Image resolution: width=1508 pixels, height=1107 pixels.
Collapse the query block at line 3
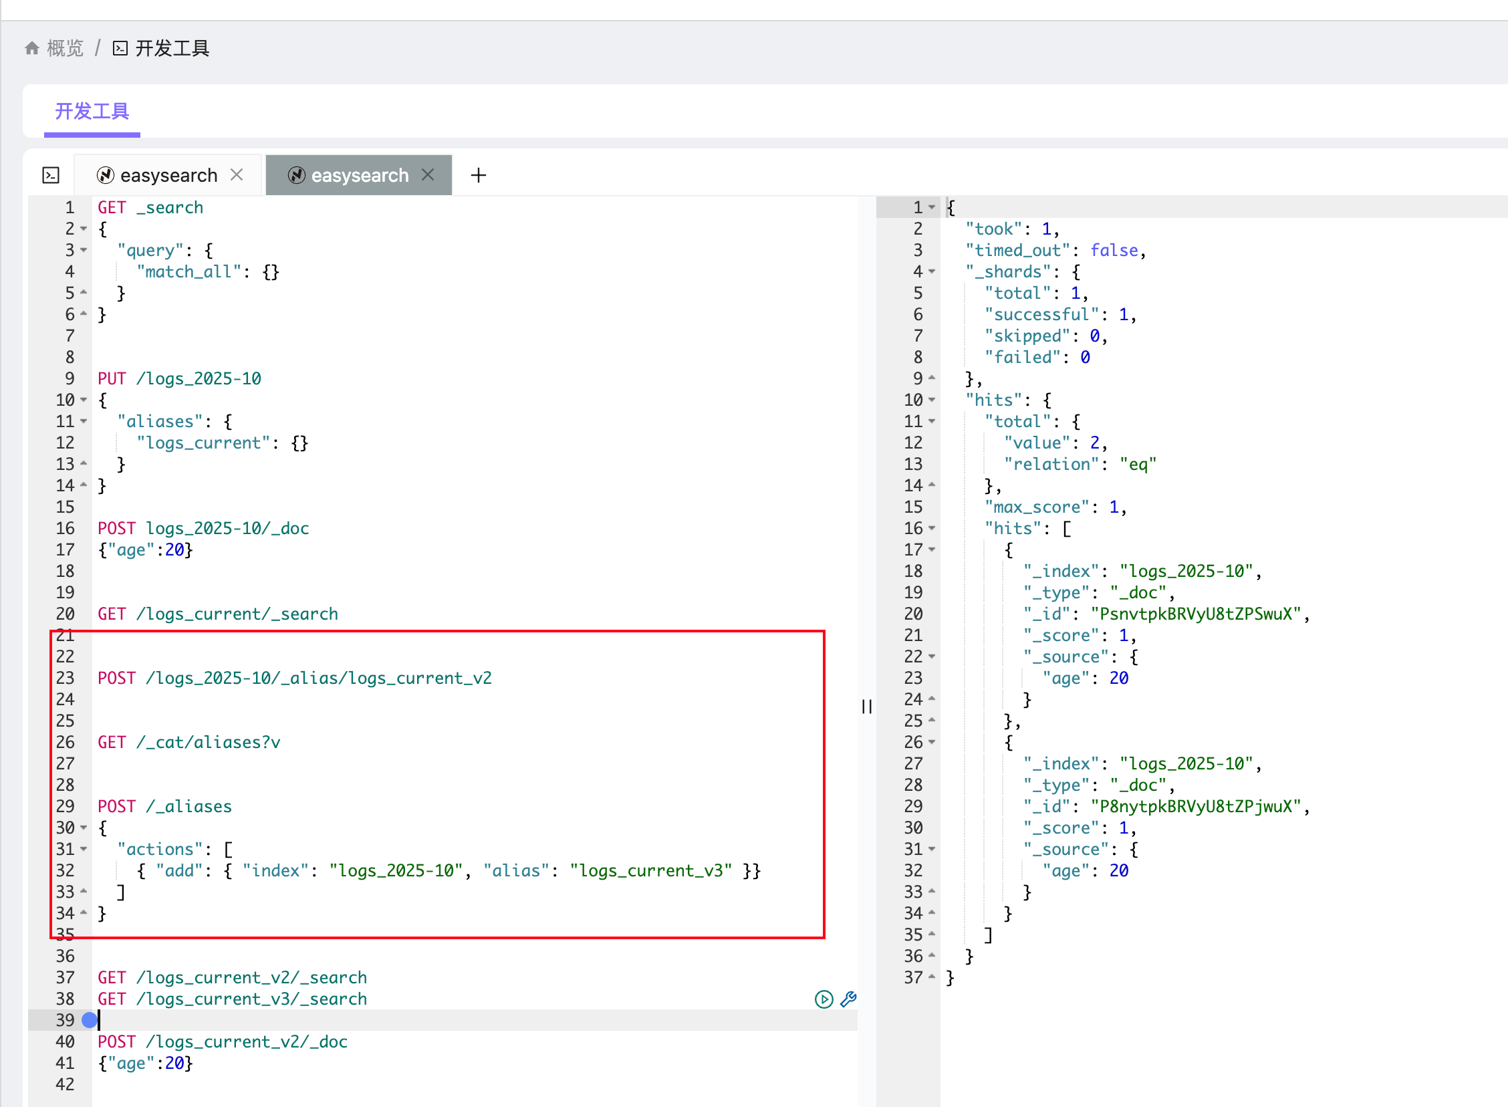pos(84,251)
